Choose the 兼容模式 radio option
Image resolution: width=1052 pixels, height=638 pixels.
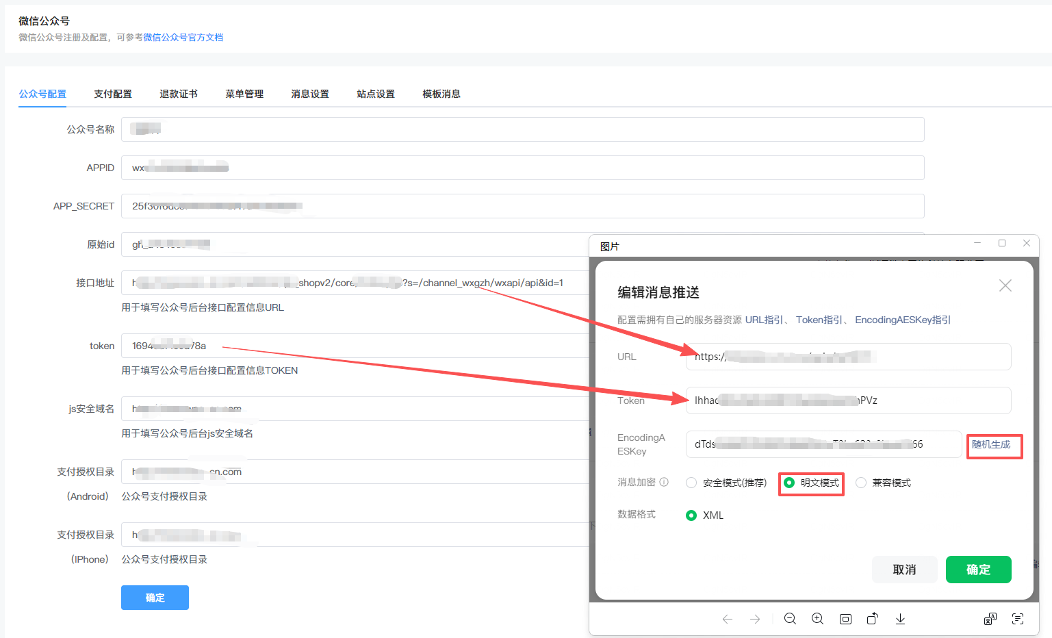pos(861,483)
